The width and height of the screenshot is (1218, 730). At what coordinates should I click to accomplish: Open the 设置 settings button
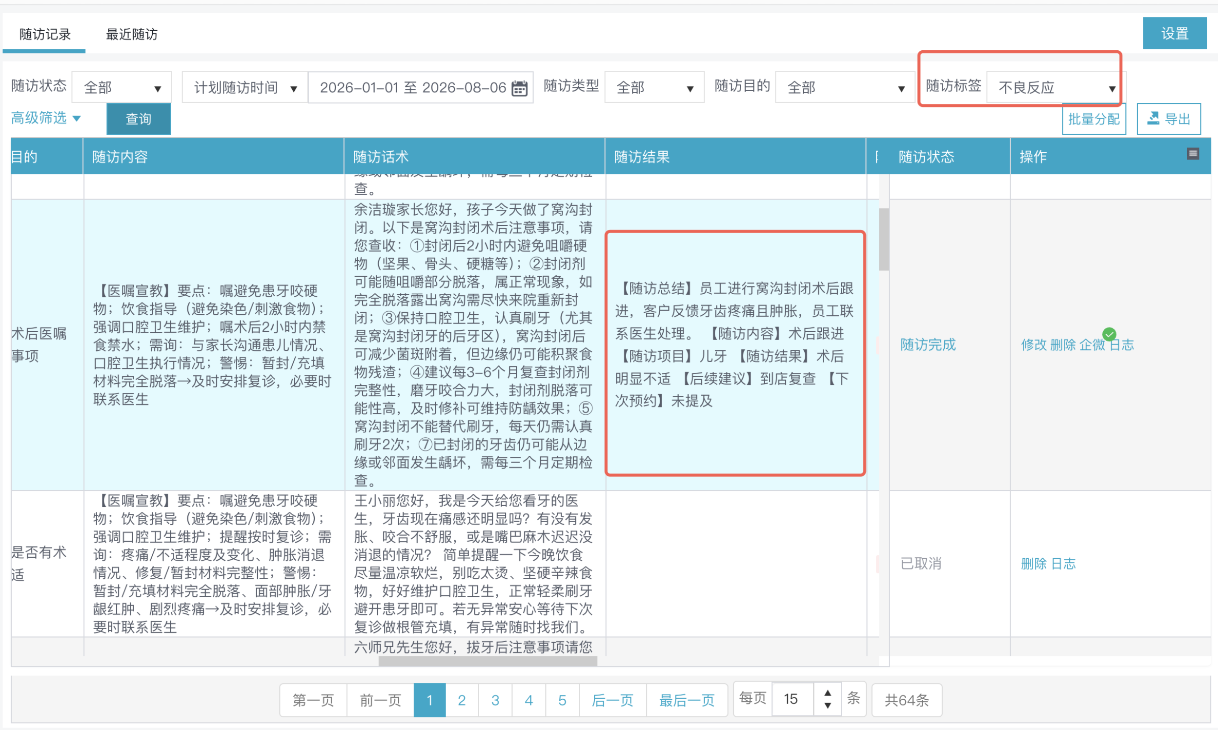click(1175, 34)
